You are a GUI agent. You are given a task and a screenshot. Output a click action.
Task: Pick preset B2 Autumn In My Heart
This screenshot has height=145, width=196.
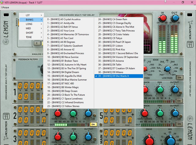click(68, 65)
